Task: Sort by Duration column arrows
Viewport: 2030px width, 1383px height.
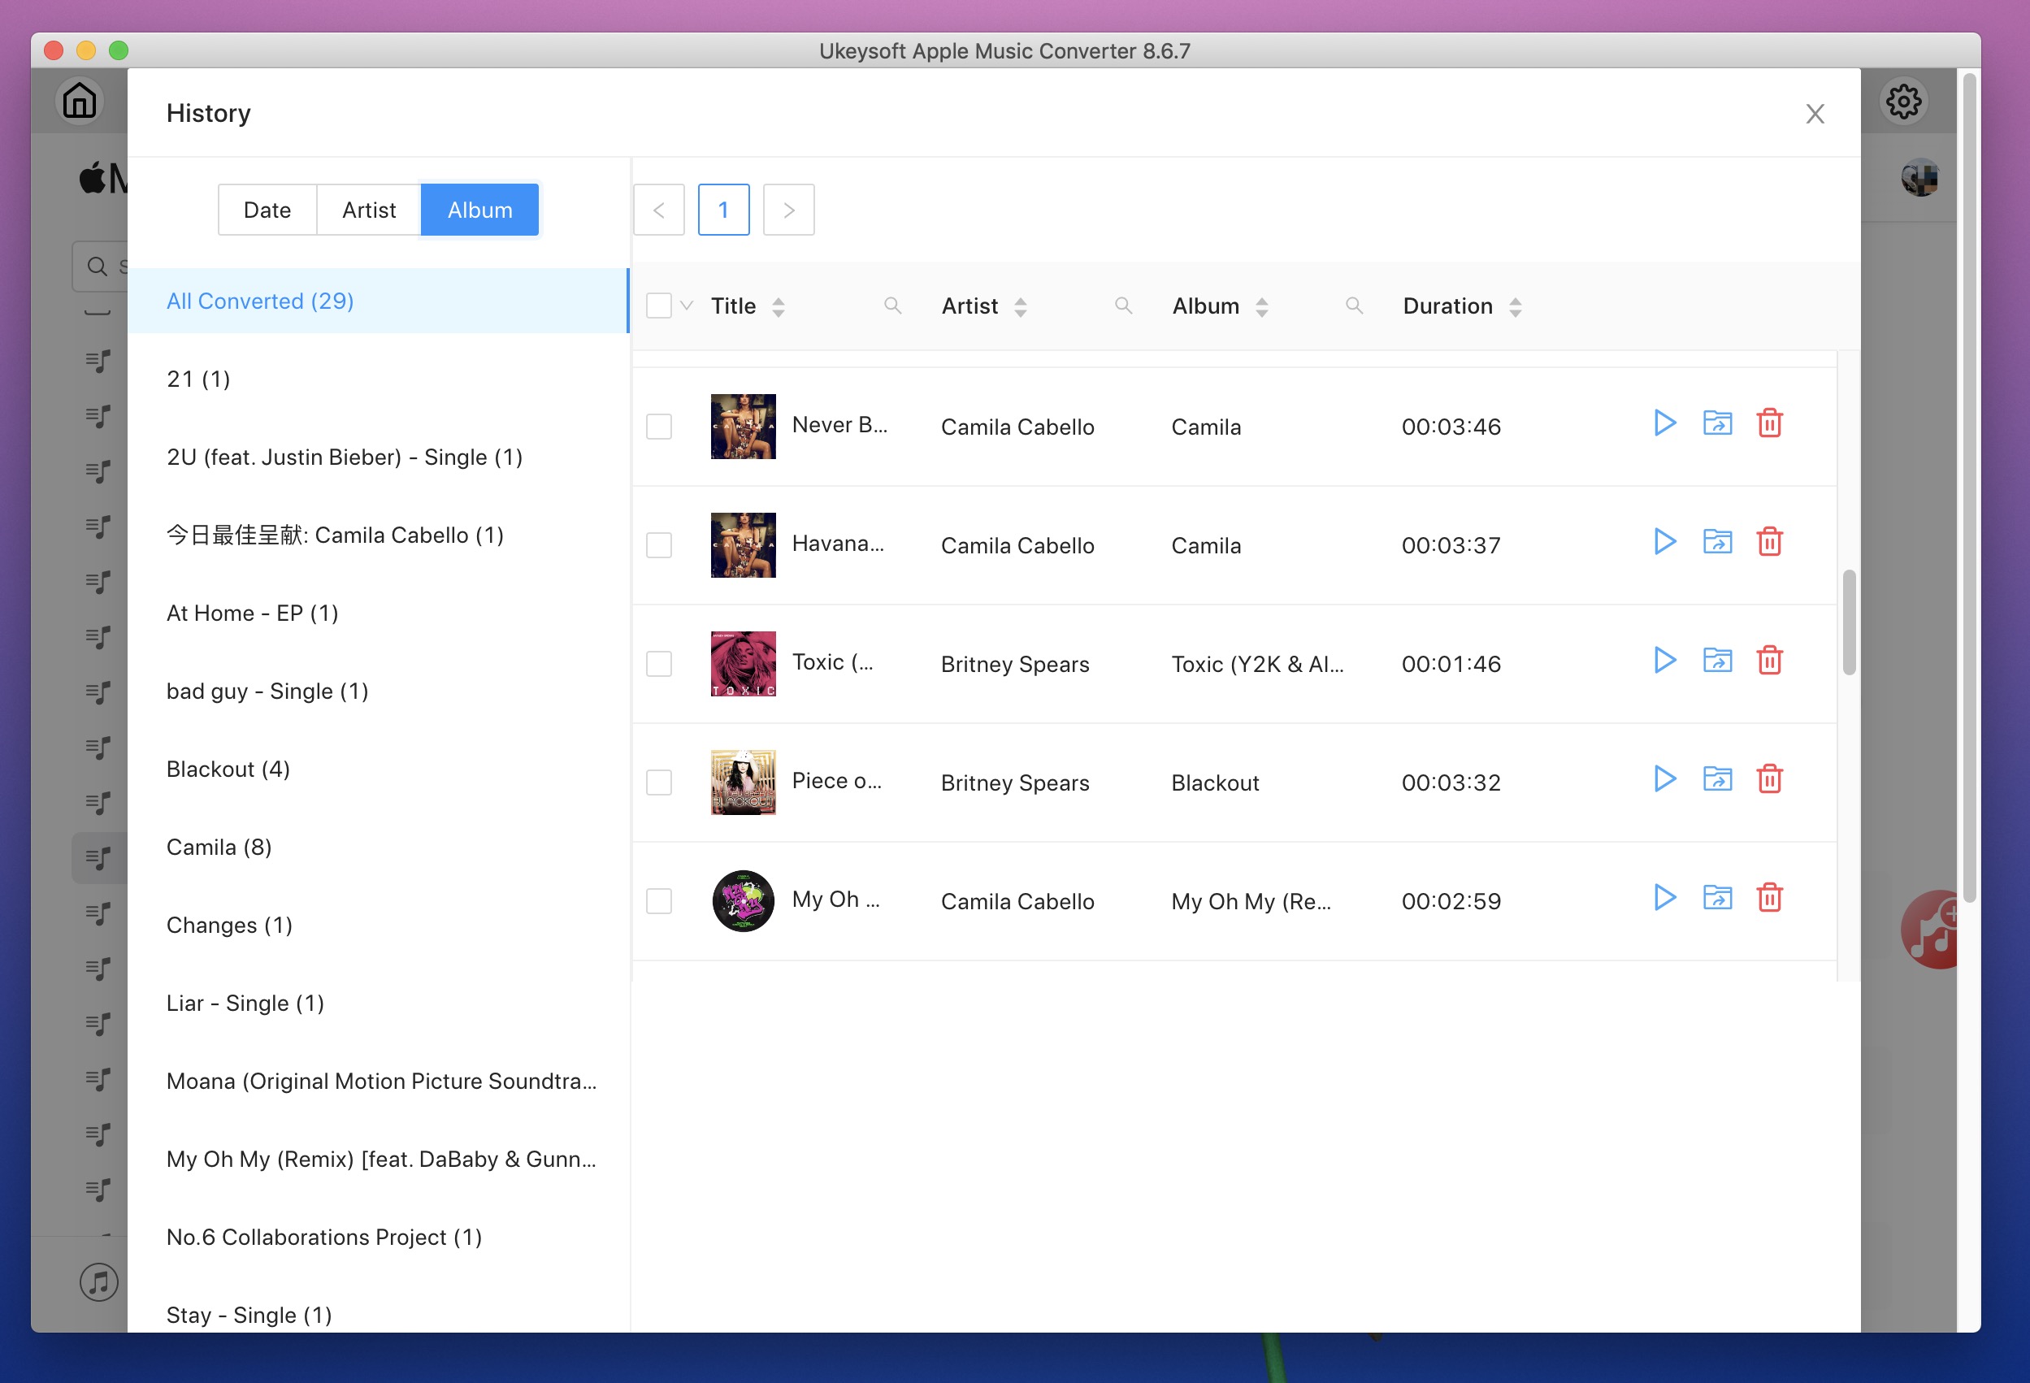Action: click(1516, 307)
